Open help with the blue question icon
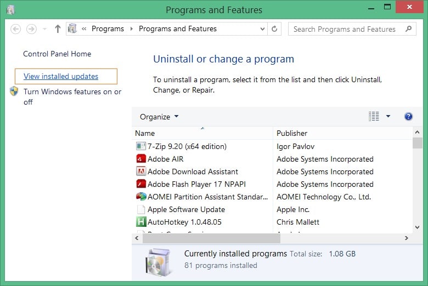This screenshot has height=286, width=428. tap(408, 117)
